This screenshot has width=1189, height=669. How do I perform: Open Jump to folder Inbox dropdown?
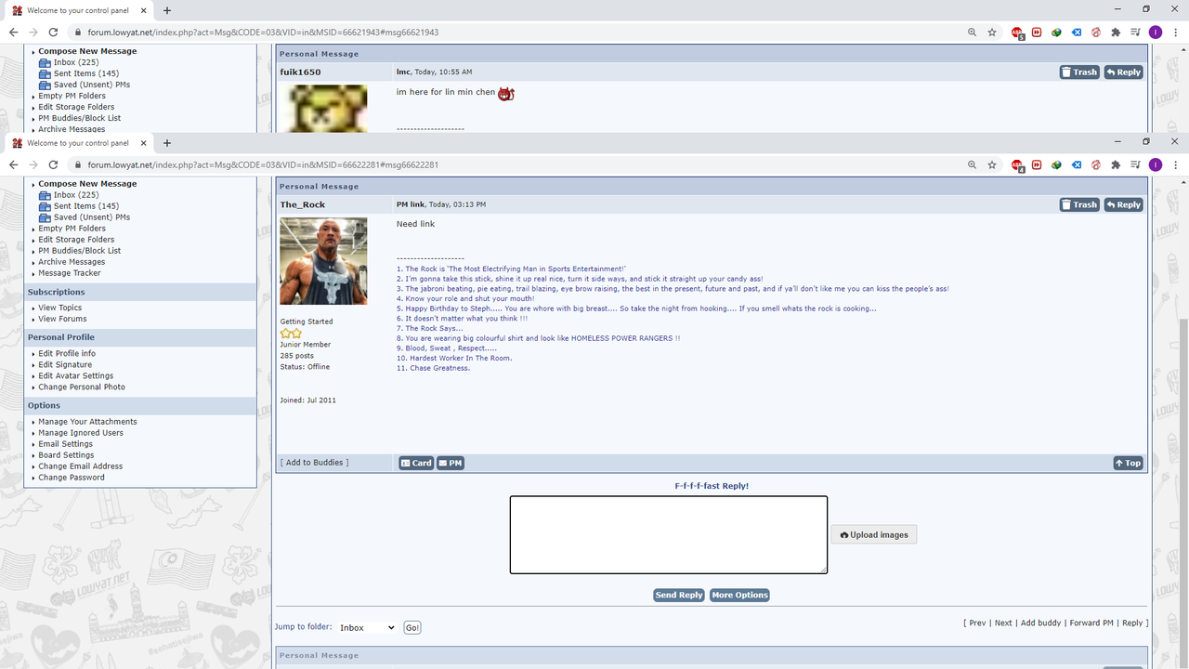367,627
